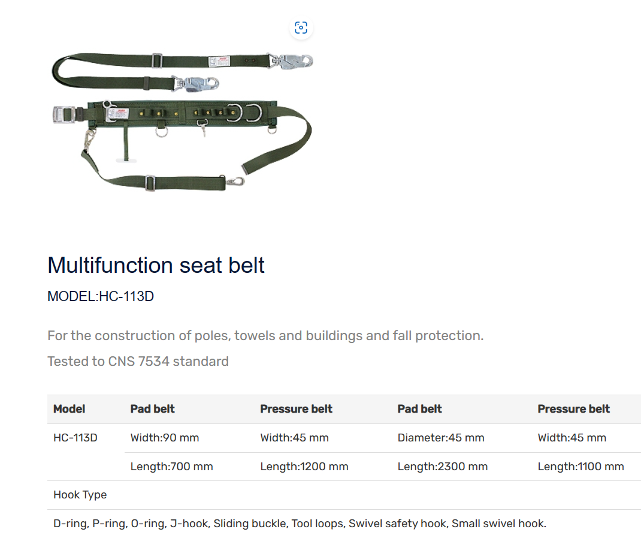Click the "Width:90 mm" table cell
The height and width of the screenshot is (541, 641).
pyautogui.click(x=165, y=438)
